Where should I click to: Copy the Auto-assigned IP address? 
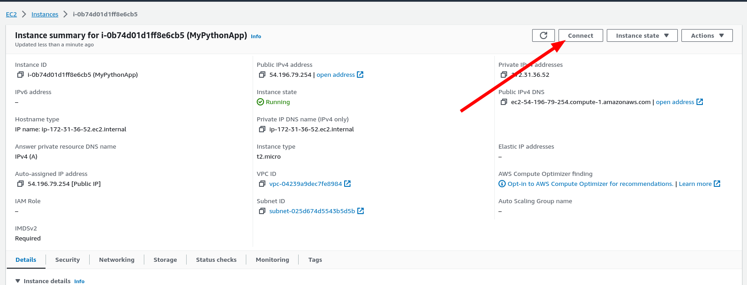click(20, 184)
